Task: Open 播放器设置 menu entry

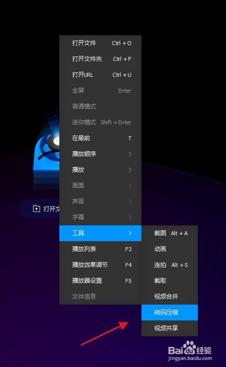Action: [100, 281]
